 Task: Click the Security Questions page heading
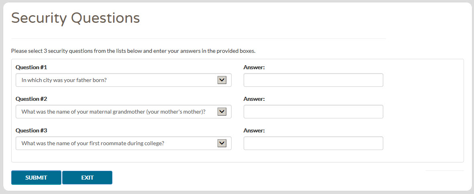[75, 18]
